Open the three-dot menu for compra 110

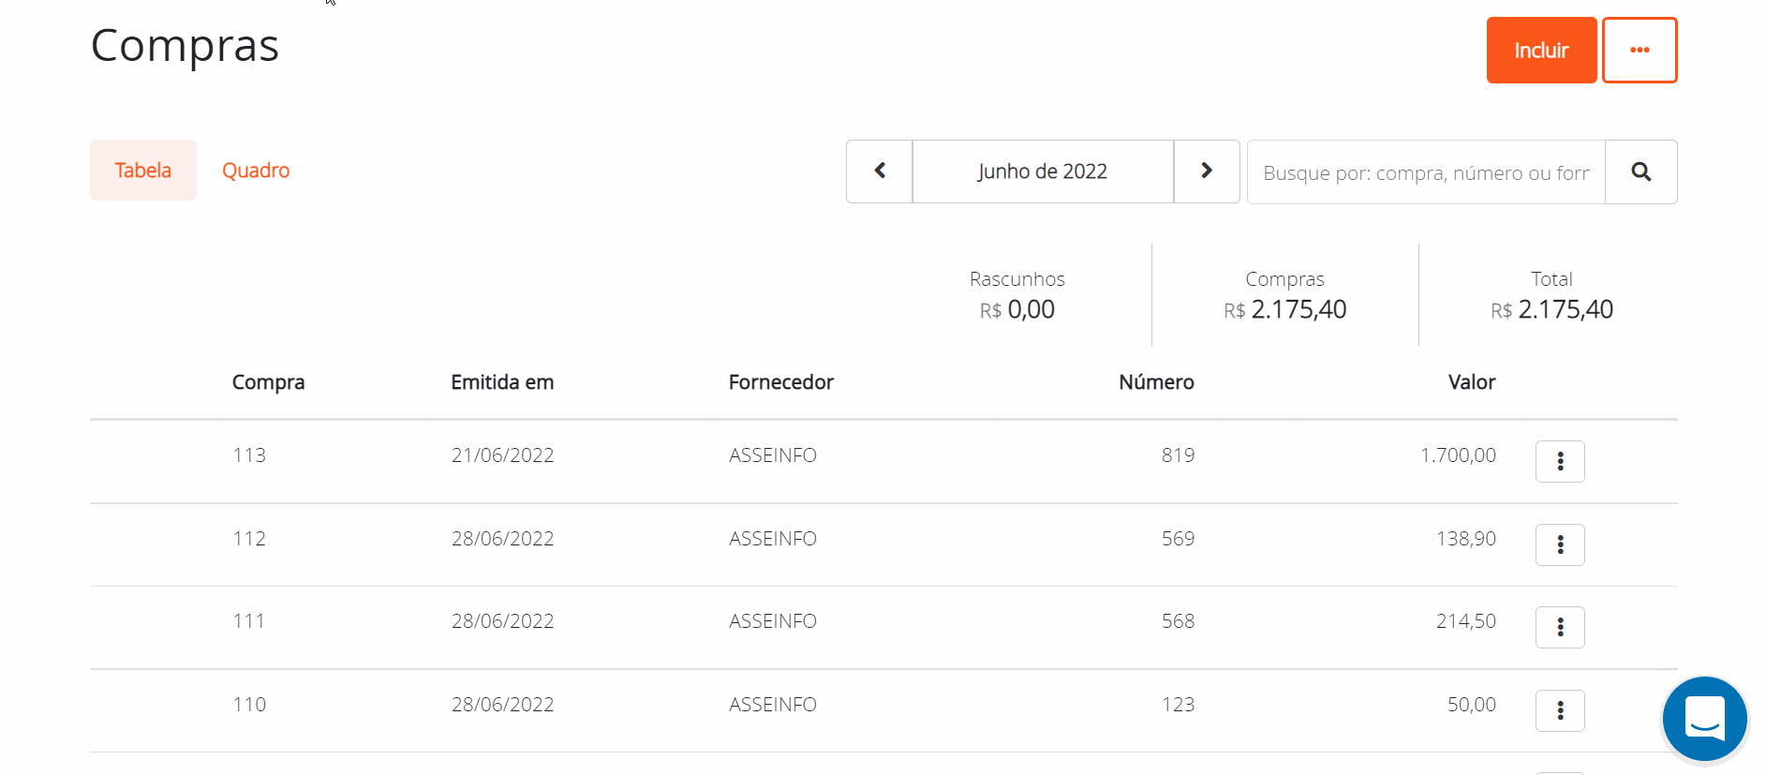click(x=1559, y=710)
